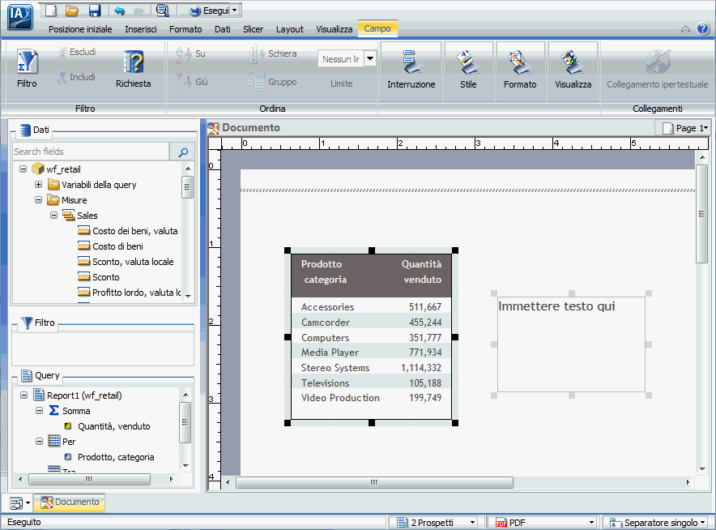Redo with the grayed-out forward arrow icon
This screenshot has height=530, width=716.
pos(139,11)
